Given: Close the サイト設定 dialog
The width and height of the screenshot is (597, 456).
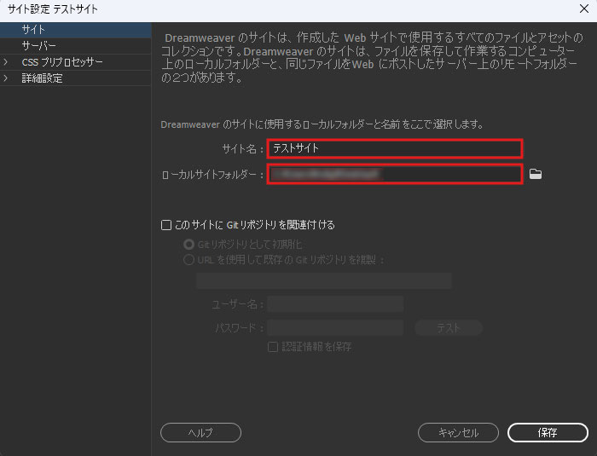Looking at the screenshot, I should (584, 9).
